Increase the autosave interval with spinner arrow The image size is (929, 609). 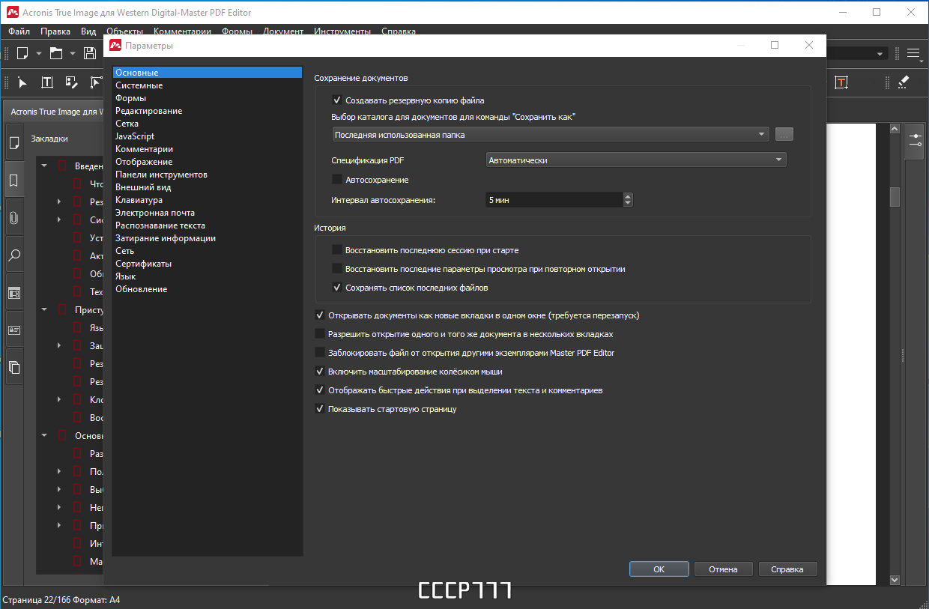click(x=628, y=197)
